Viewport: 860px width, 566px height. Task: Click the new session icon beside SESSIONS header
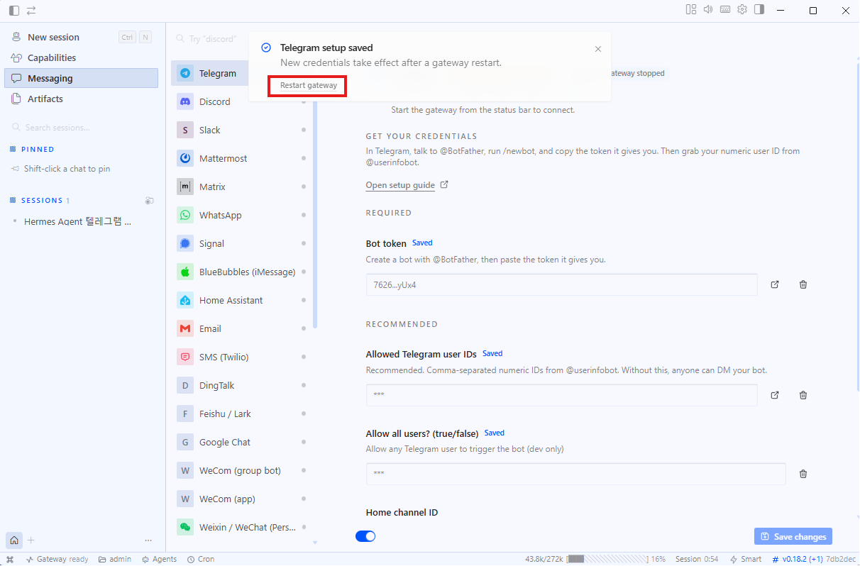[149, 201]
